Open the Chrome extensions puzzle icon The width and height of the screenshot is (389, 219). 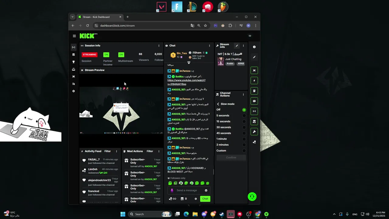coord(230,26)
